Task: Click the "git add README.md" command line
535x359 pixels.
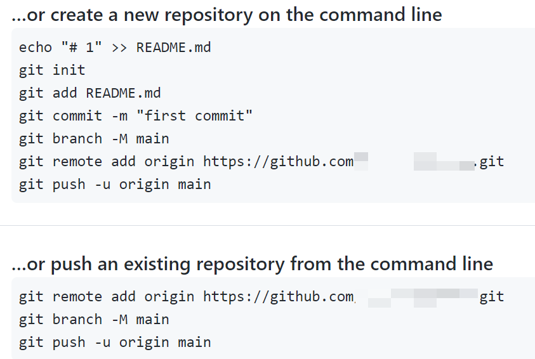Action: pos(89,93)
